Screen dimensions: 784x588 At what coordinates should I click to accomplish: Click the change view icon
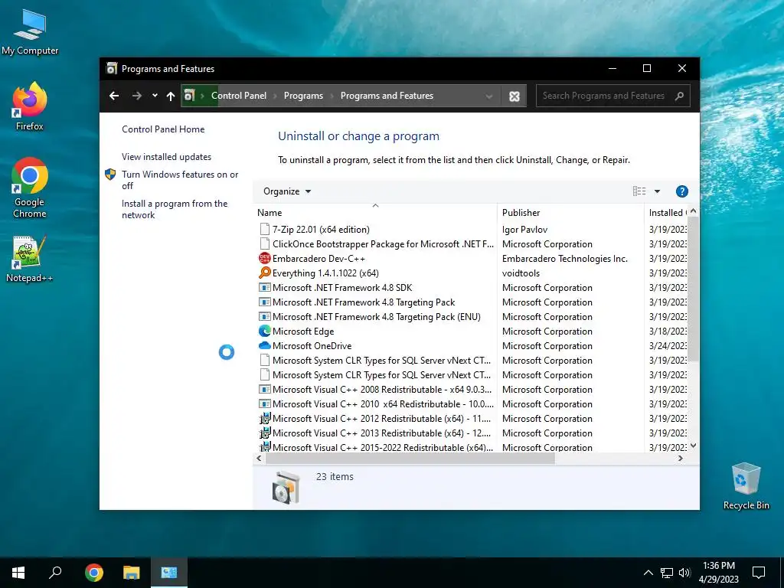tap(639, 191)
